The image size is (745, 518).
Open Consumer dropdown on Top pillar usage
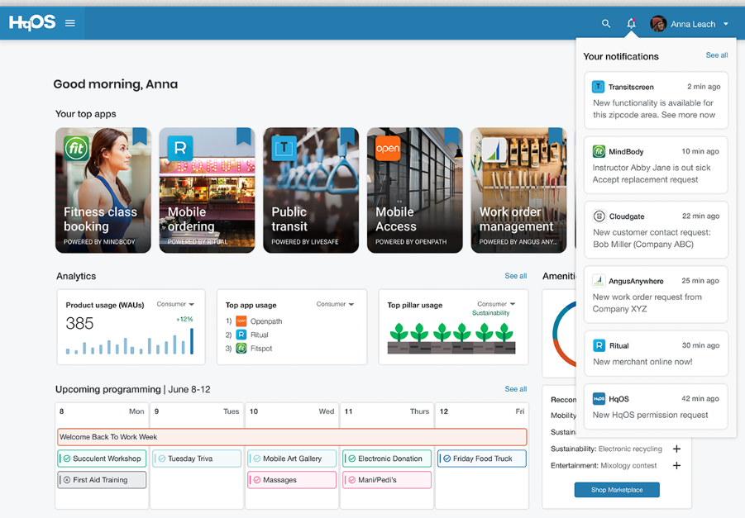tap(496, 304)
